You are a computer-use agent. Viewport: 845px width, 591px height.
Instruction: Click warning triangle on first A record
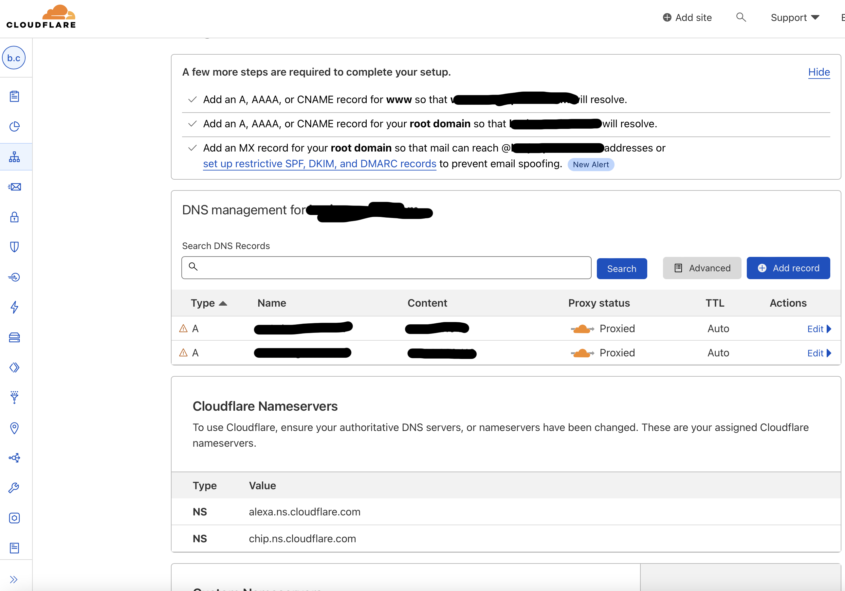[183, 329]
